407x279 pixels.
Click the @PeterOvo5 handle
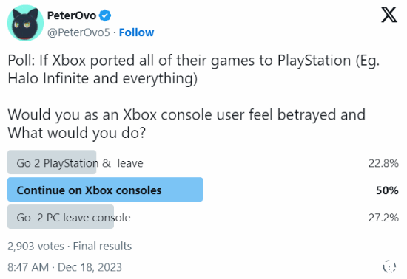[x=78, y=32]
